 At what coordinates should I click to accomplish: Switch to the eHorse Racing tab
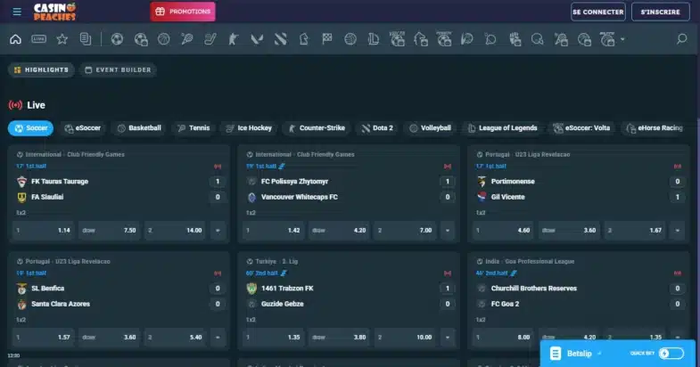pyautogui.click(x=655, y=128)
